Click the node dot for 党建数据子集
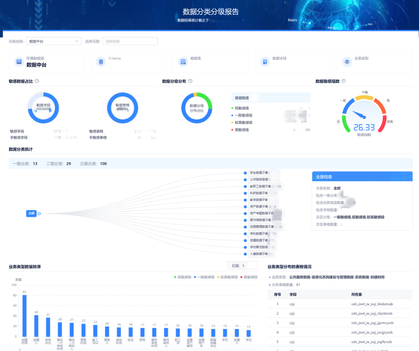The image size is (419, 351). [x=245, y=240]
